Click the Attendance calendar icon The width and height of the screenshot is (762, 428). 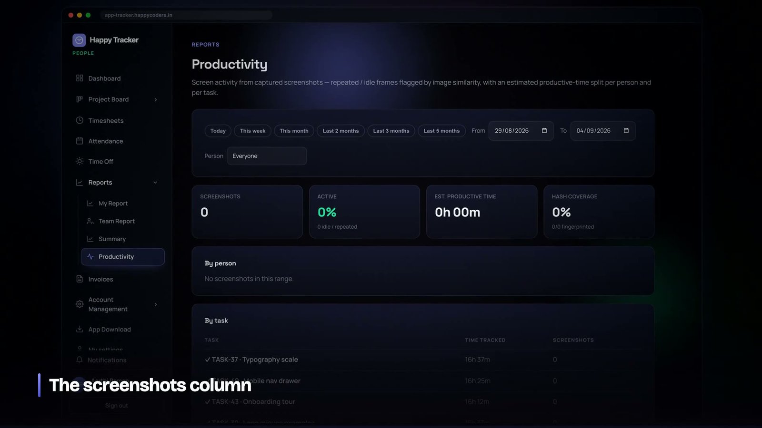80,141
